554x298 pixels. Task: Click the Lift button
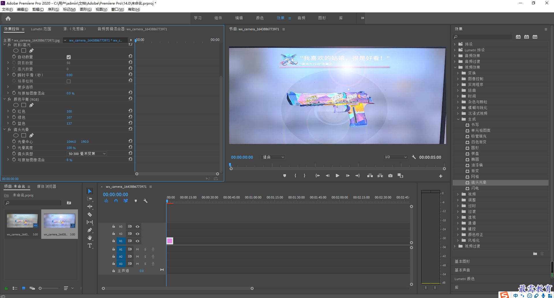pyautogui.click(x=370, y=176)
